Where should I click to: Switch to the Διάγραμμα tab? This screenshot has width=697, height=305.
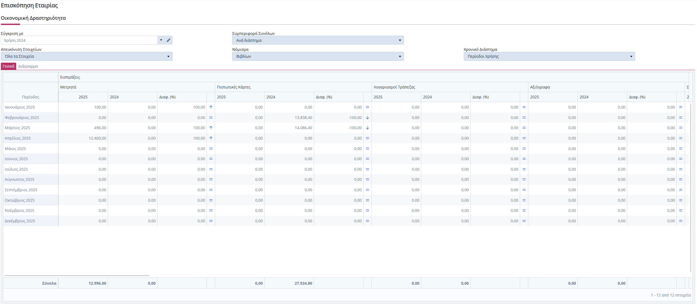[28, 66]
